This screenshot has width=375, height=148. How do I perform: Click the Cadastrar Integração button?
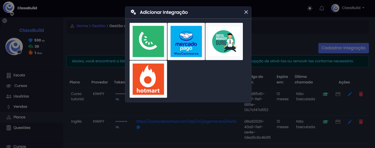[344, 48]
